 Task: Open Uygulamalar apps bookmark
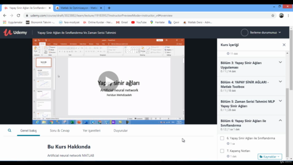(x=13, y=22)
